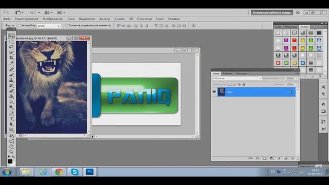This screenshot has width=329, height=185.
Task: Select the Dodge tool
Action: coord(11,107)
